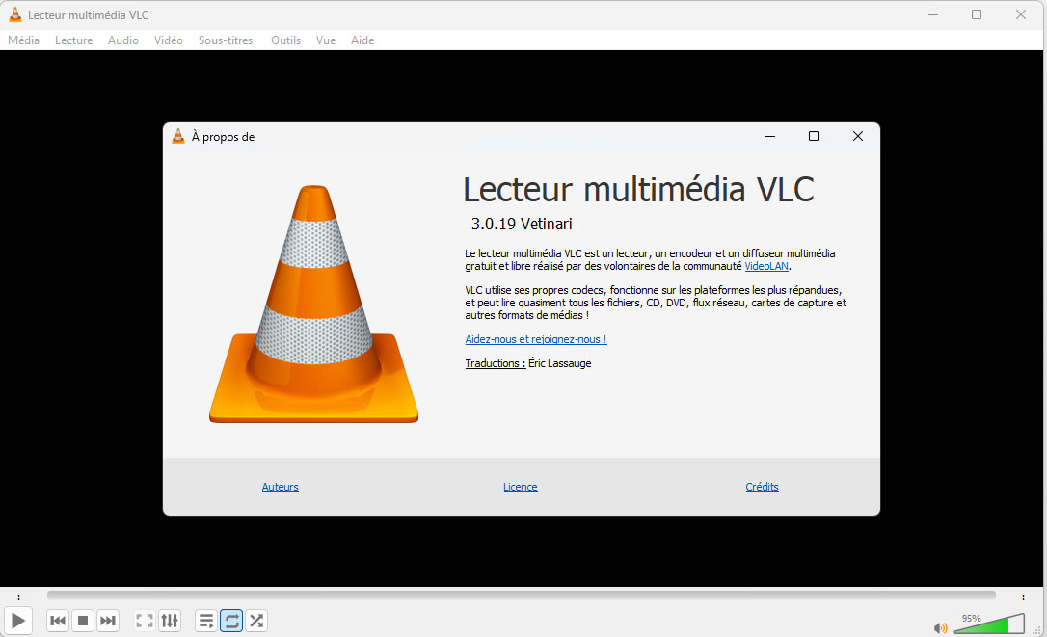Expand the Lecture menu
The width and height of the screenshot is (1047, 637).
73,40
